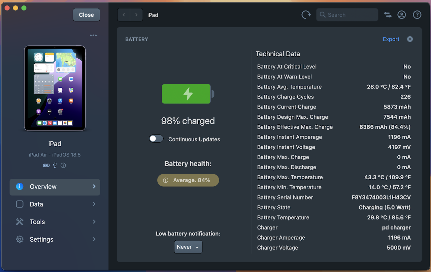Click the device info icon under iPad Air
The height and width of the screenshot is (272, 431).
pos(63,165)
